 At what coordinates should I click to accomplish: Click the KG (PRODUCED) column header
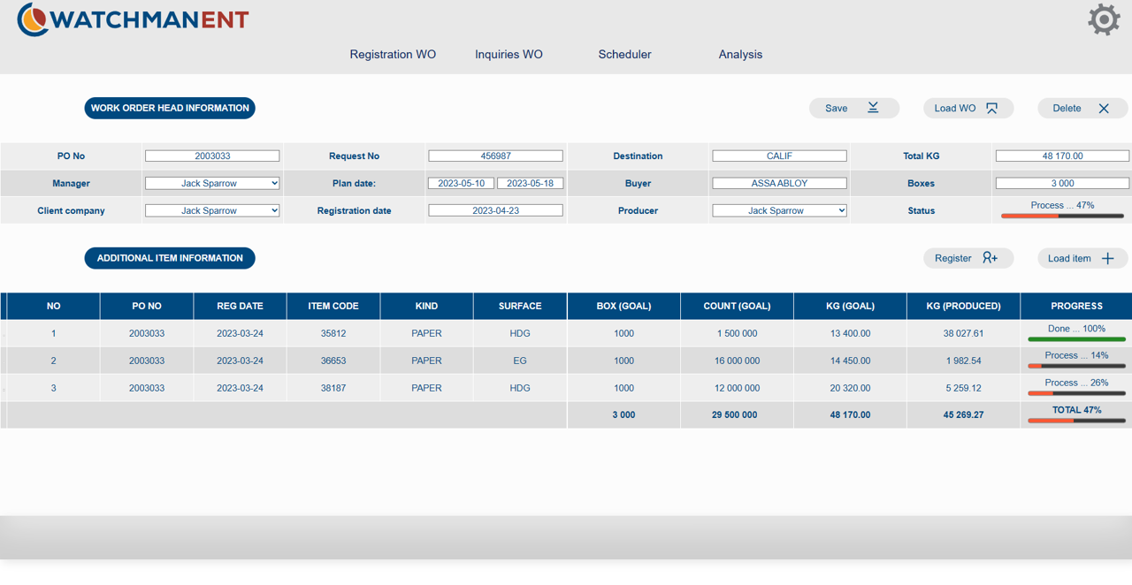click(963, 306)
